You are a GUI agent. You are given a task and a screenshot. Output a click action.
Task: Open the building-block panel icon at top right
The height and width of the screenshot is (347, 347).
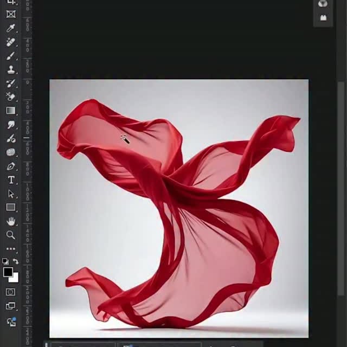point(323,18)
